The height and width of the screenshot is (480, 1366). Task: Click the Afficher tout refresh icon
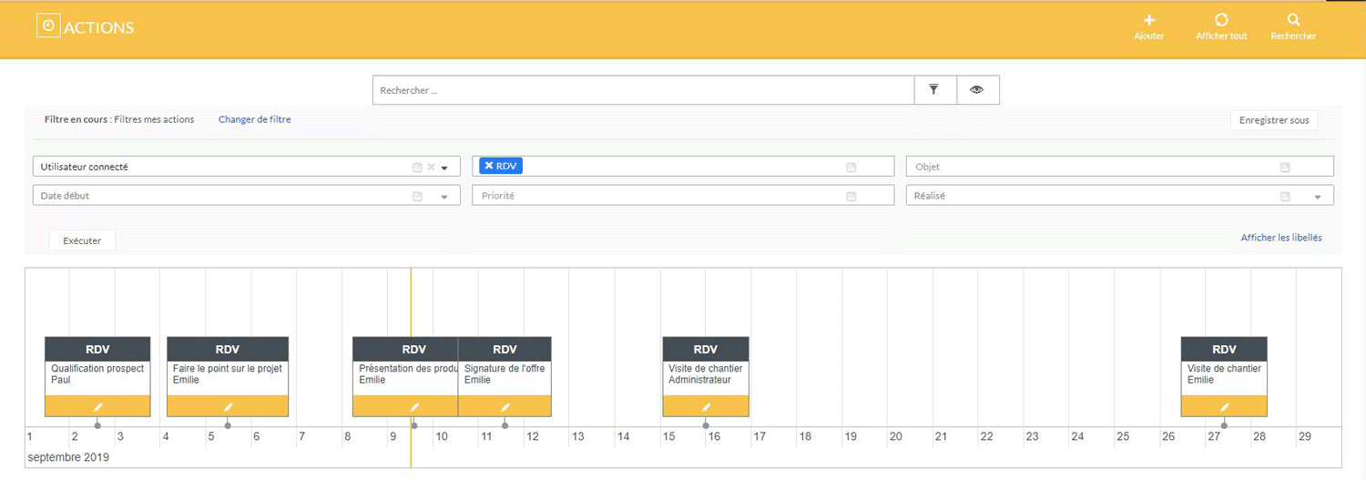1221,20
